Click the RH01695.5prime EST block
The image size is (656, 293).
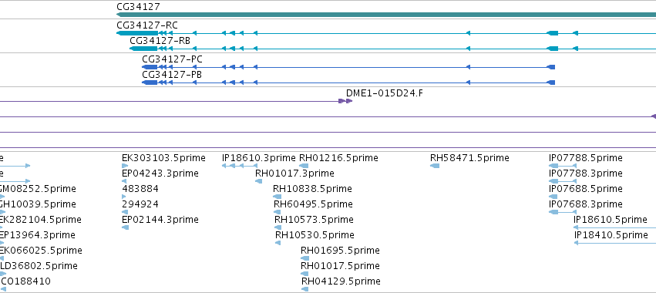[x=304, y=258]
